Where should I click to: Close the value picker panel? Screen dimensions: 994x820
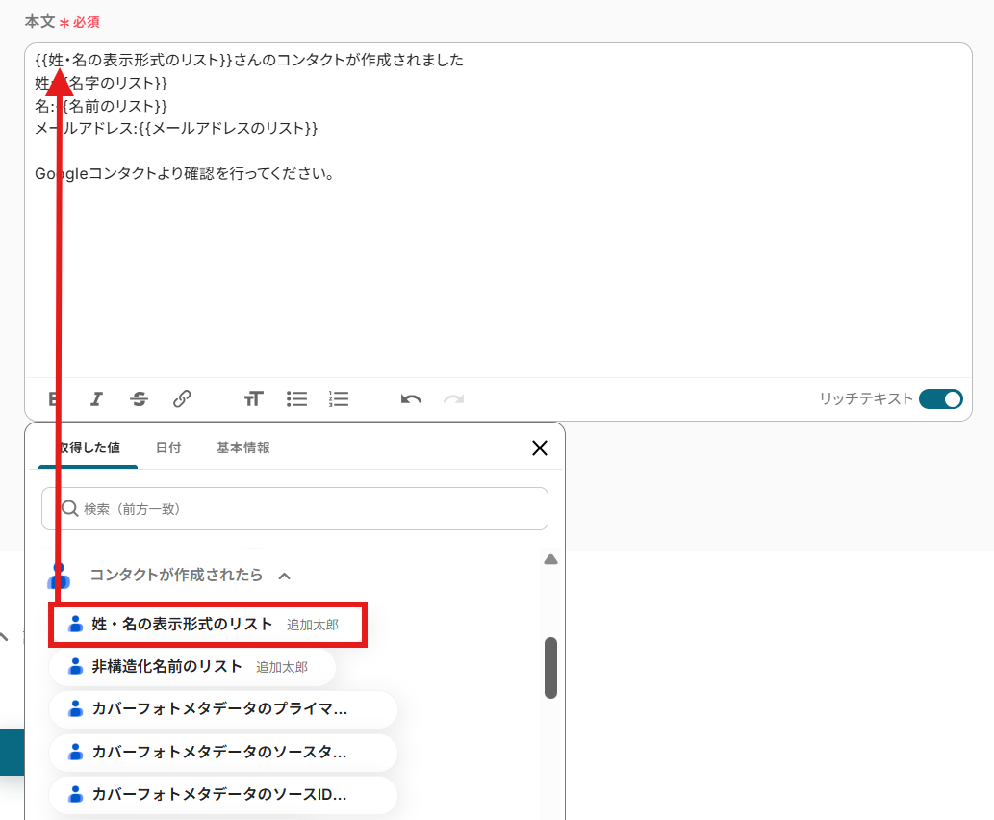(540, 448)
